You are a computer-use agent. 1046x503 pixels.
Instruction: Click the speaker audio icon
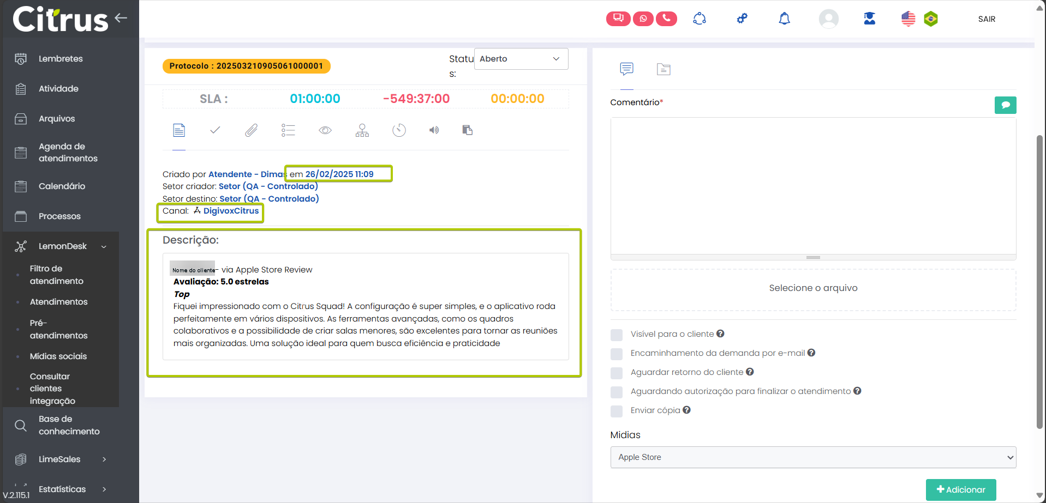tap(434, 130)
